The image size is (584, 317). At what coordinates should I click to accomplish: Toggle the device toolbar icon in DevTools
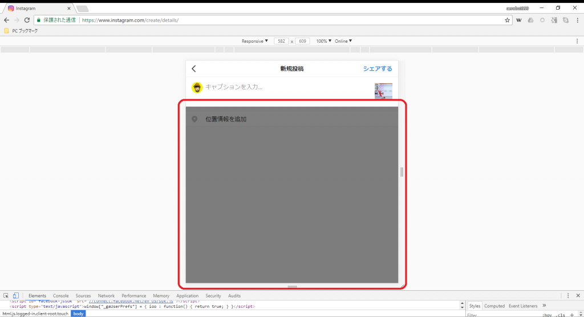pyautogui.click(x=16, y=296)
